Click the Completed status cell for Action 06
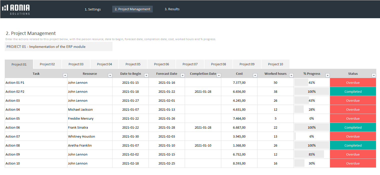 (353, 127)
